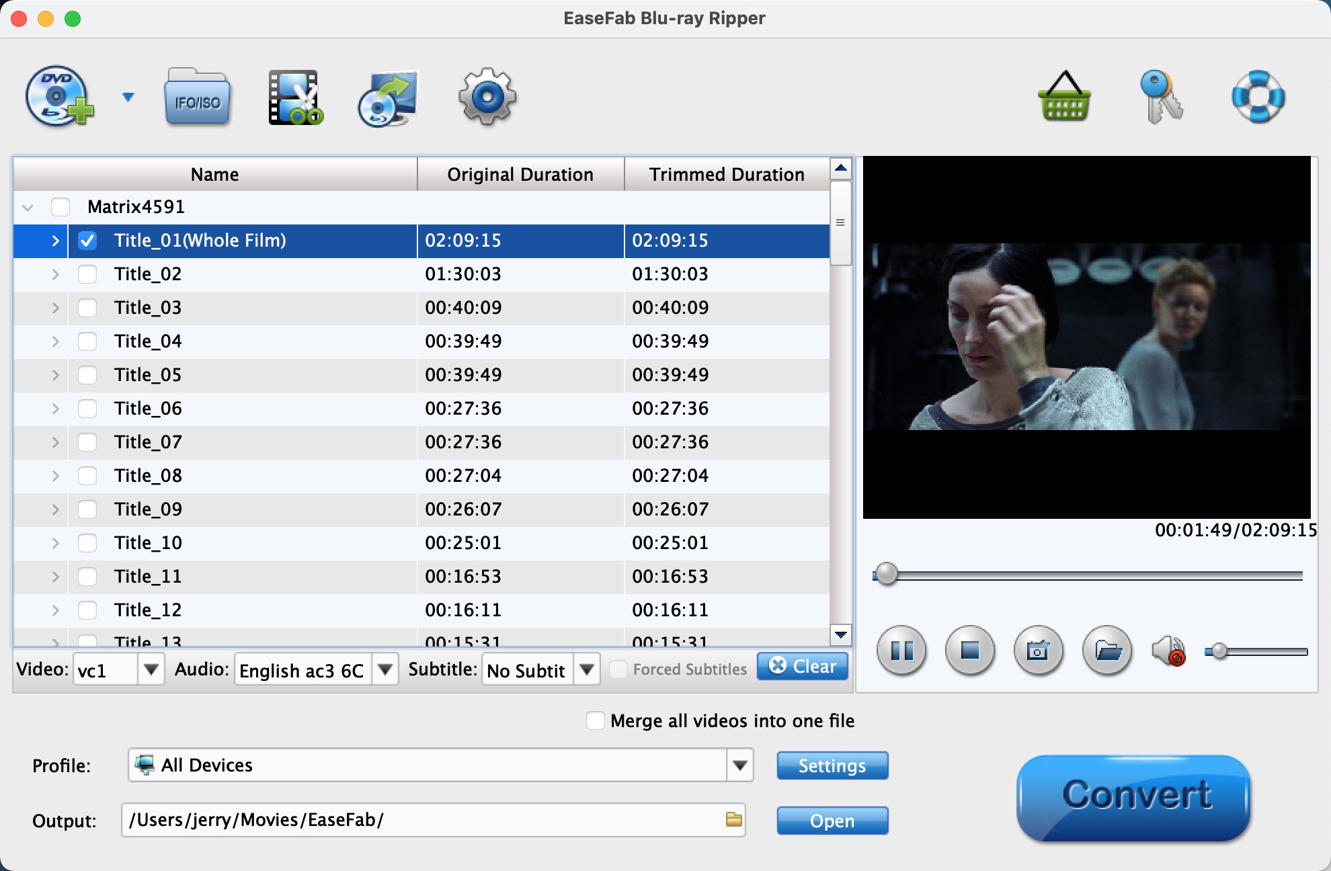Click the output path folder browse icon
This screenshot has height=871, width=1331.
[x=733, y=819]
